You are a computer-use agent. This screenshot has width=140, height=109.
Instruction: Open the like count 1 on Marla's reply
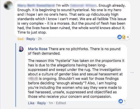(x=125, y=101)
